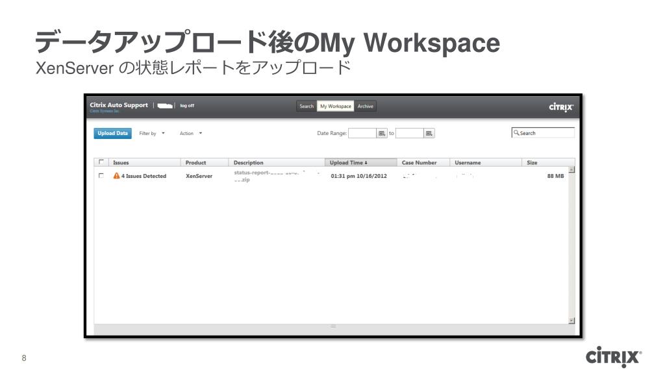
Task: Click the 01:31 pm 10/16/2012 cell
Action: coord(358,176)
